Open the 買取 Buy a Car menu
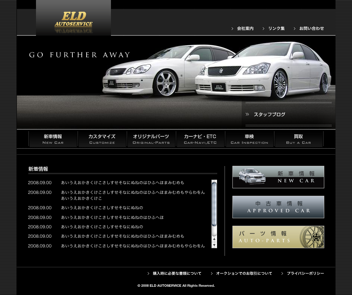Image resolution: width=352 pixels, height=295 pixels. click(298, 139)
